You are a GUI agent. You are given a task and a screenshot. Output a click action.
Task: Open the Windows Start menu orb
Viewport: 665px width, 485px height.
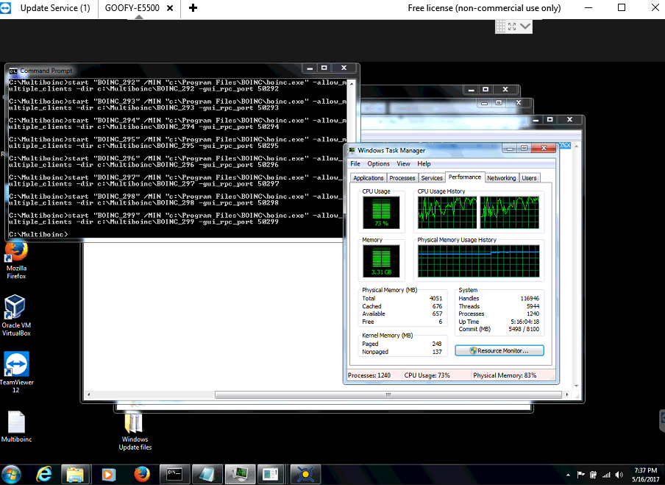11,475
